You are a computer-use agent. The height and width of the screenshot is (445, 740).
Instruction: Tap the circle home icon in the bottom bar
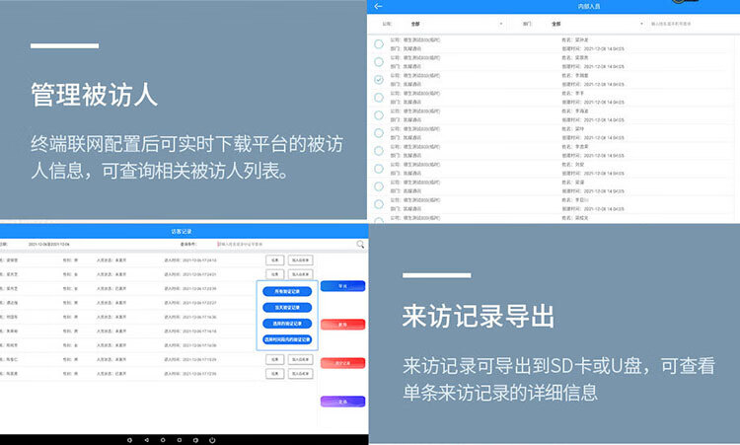(163, 440)
